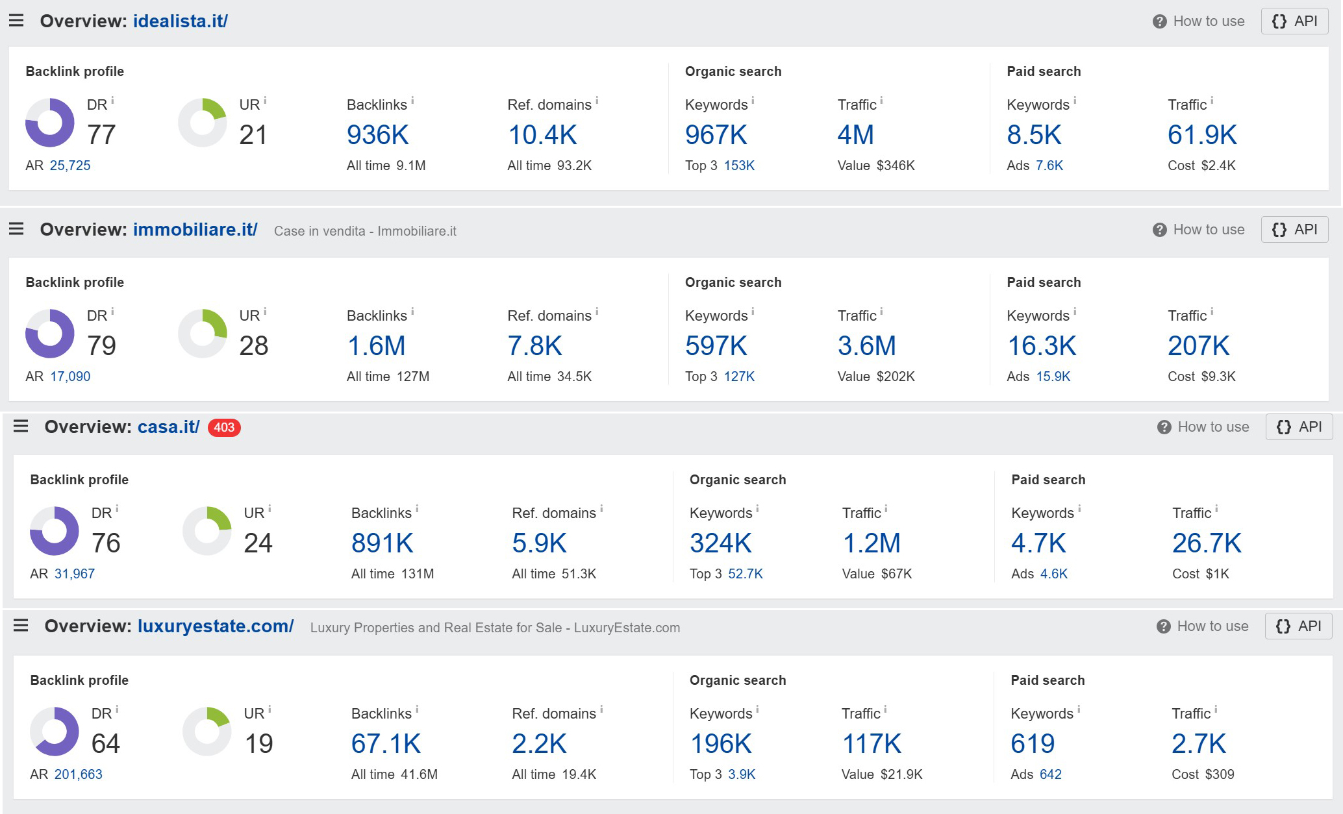The height and width of the screenshot is (814, 1343).
Task: Open 324K organic keywords value
Action: [721, 543]
